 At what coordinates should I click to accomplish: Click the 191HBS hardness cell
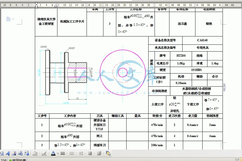click(x=196, y=70)
